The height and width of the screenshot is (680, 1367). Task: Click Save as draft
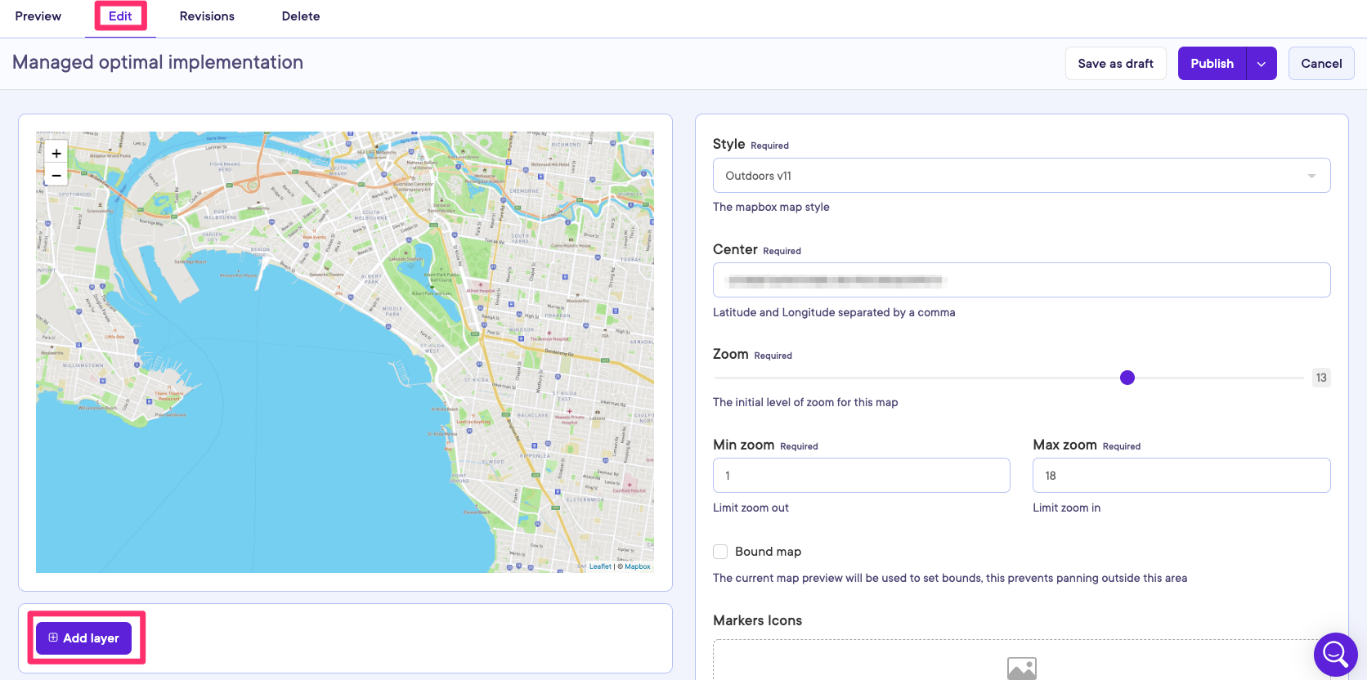point(1115,64)
